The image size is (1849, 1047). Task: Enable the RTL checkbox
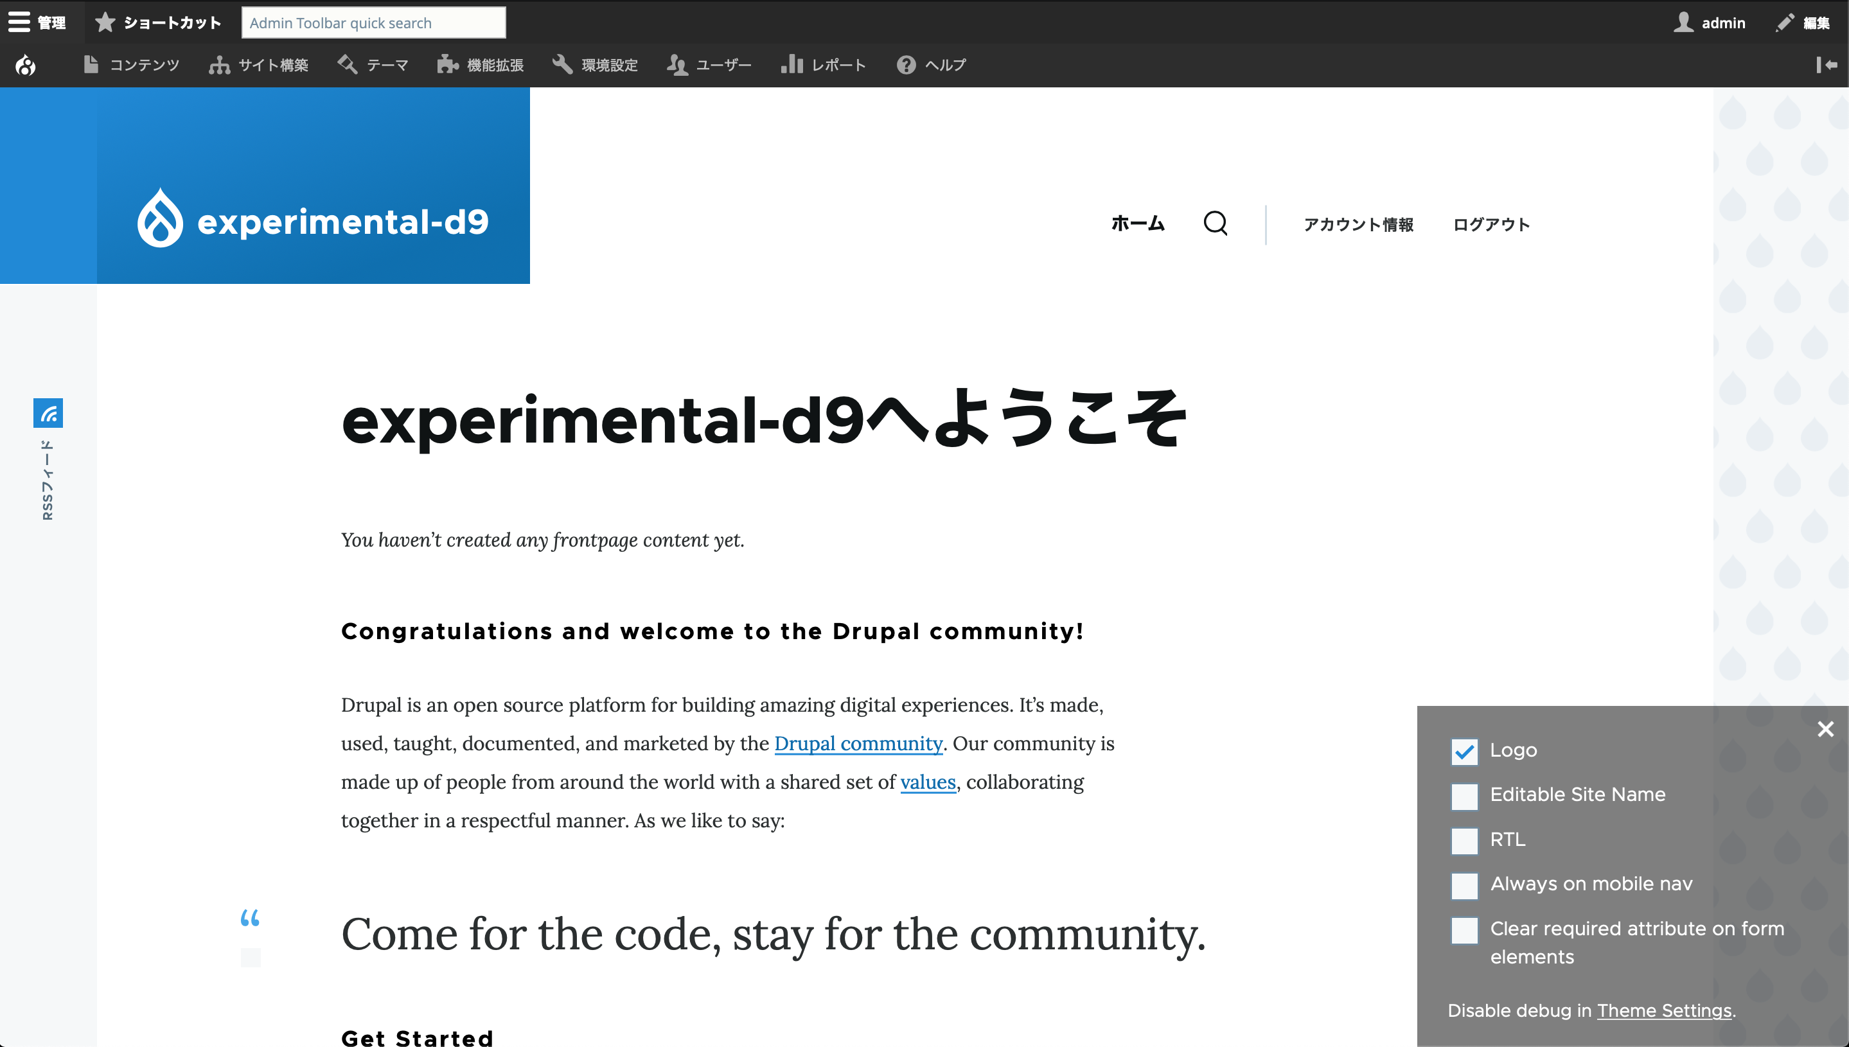pos(1464,841)
